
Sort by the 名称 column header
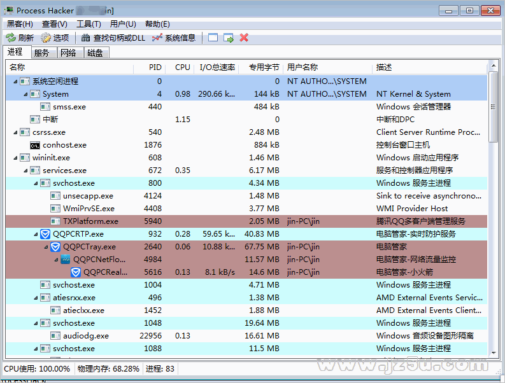[69, 67]
